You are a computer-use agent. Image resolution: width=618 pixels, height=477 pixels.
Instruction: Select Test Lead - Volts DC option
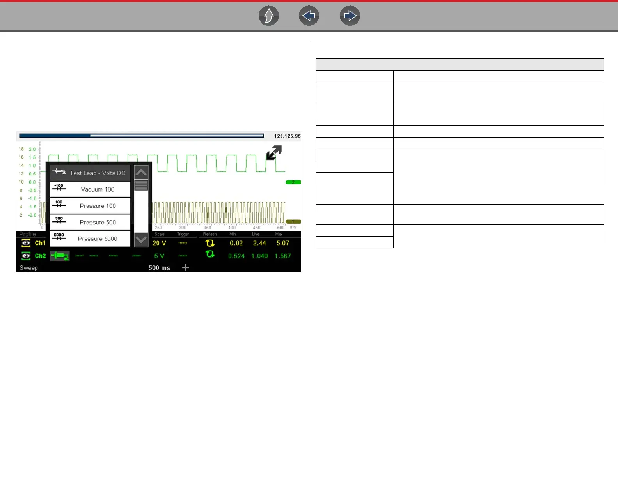pos(90,173)
